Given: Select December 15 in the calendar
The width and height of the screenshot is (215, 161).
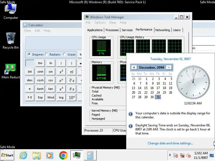Looking at the screenshot, I should tap(146, 88).
